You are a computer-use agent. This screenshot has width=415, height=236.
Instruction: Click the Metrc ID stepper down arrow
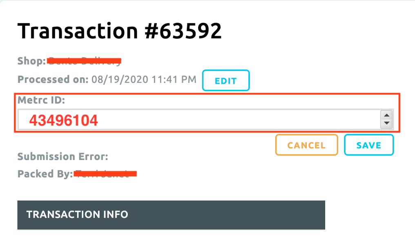click(x=386, y=123)
